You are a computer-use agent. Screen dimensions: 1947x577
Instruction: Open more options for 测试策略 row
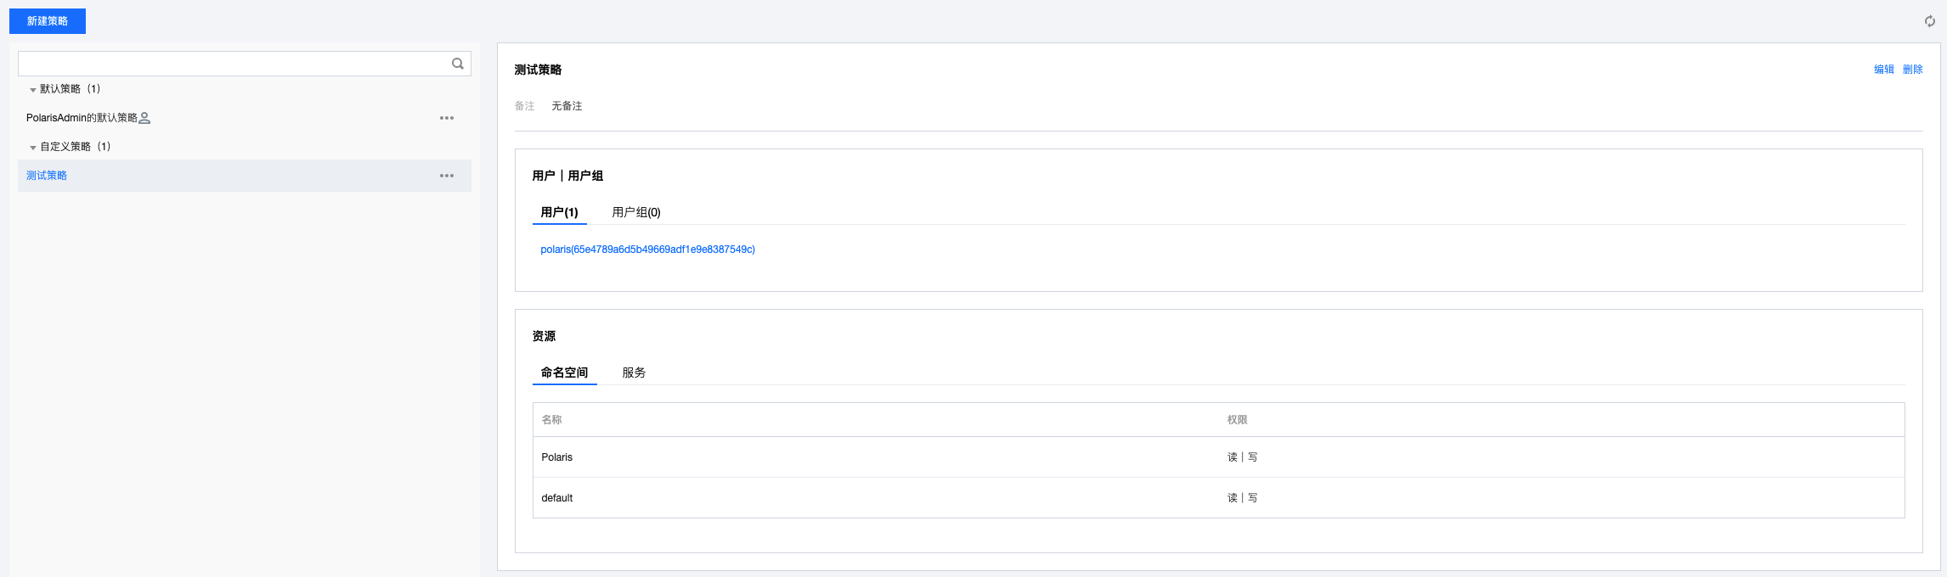click(x=447, y=176)
